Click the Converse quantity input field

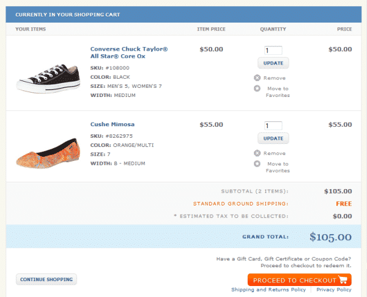click(273, 51)
